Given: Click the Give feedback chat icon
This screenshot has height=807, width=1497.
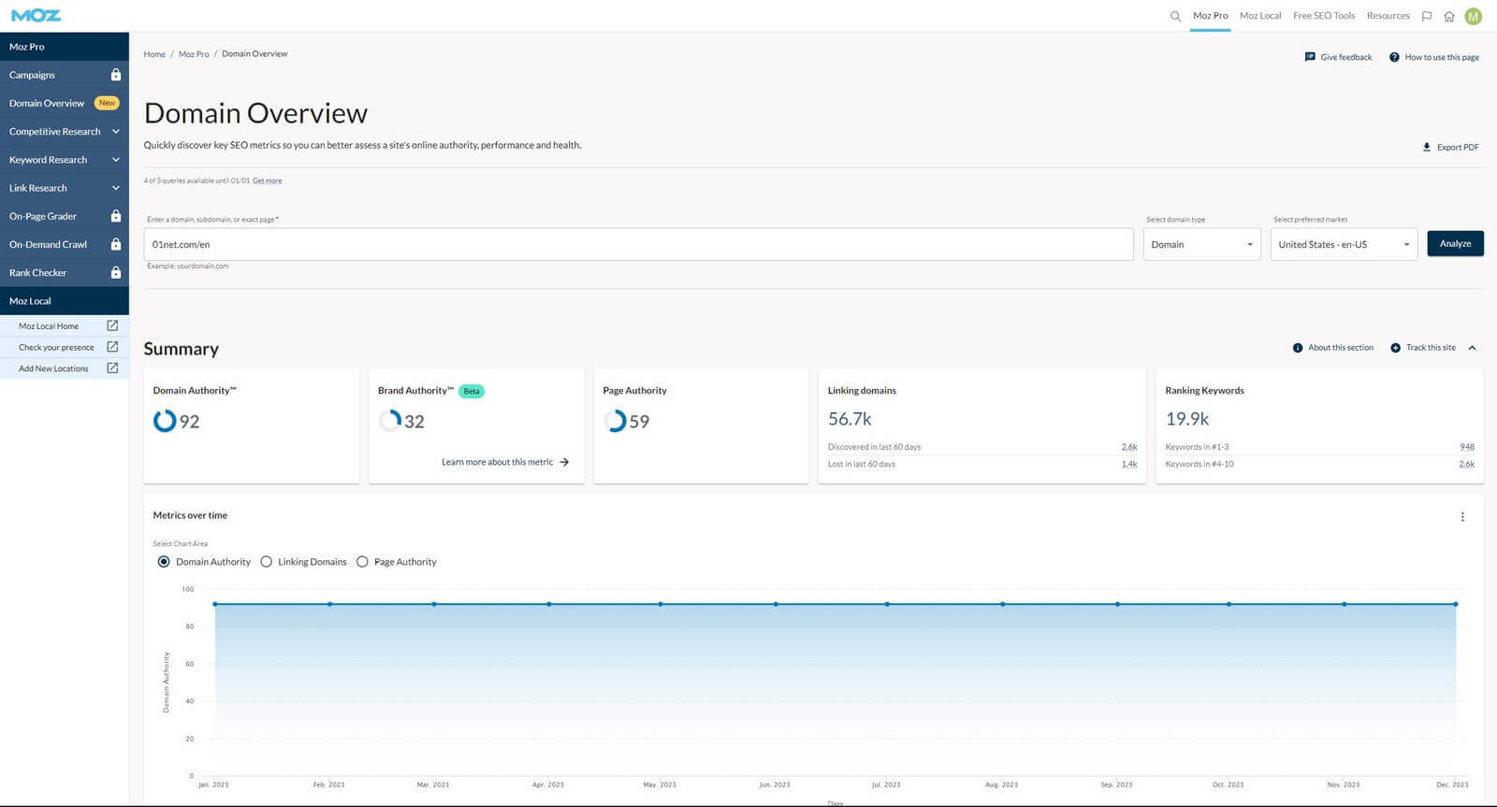Looking at the screenshot, I should coord(1310,57).
